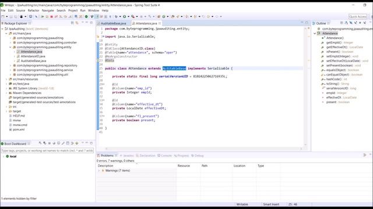Image resolution: width=373 pixels, height=209 pixels.
Task: Close the Attendance.java editor tab
Action: [160, 23]
